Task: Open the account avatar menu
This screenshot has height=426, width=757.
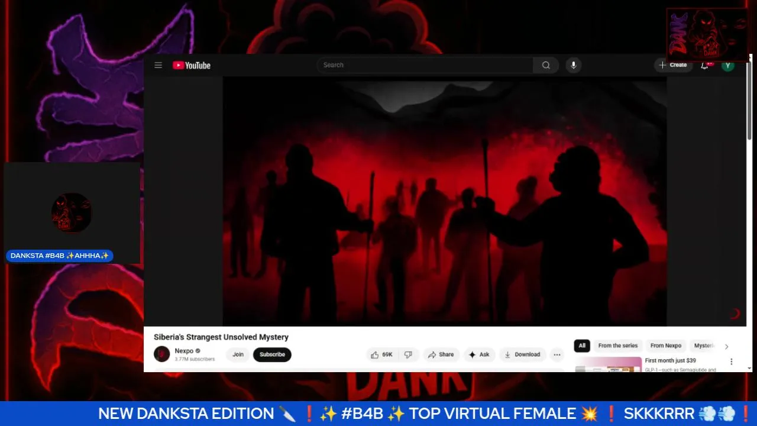Action: pos(728,65)
